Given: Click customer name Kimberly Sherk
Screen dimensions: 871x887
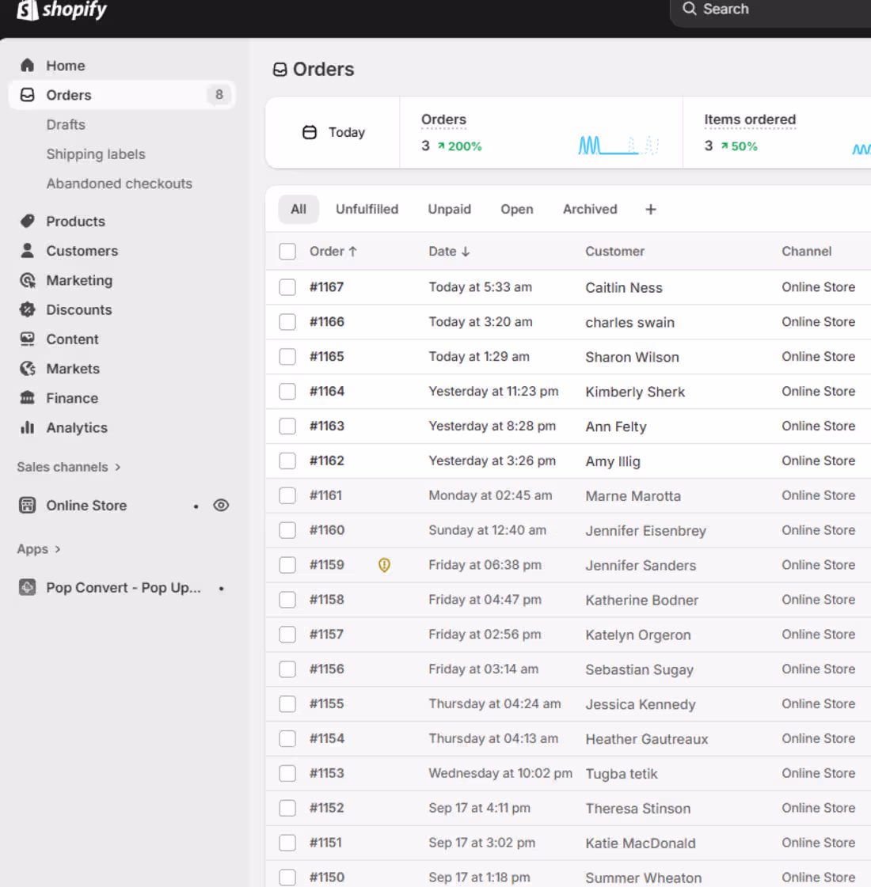Looking at the screenshot, I should (x=635, y=392).
